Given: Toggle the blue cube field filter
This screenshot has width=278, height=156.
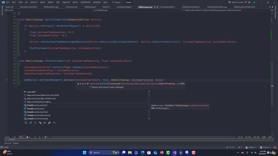Looking at the screenshot, I should tap(31, 123).
